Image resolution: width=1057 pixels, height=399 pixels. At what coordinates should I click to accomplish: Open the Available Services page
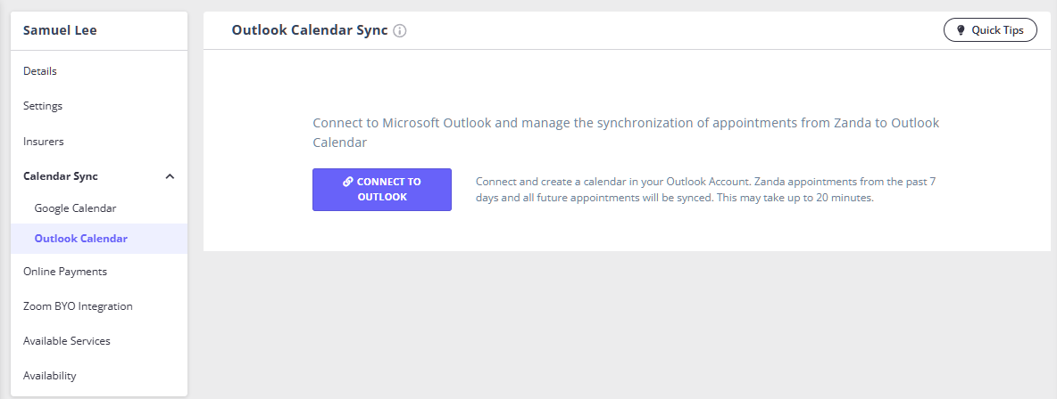[67, 341]
